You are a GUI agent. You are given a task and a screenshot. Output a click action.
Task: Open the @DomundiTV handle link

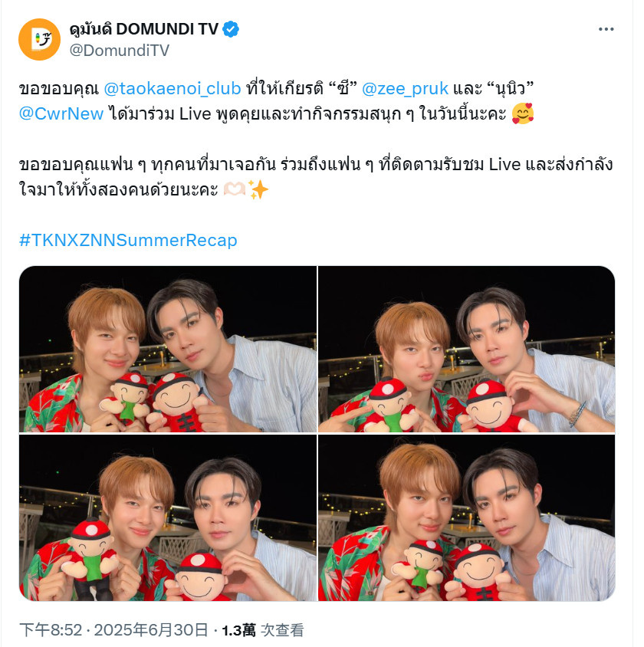click(120, 51)
